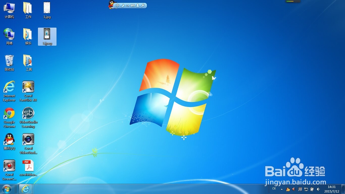Select the Internet Explorer desktop shortcut
The height and width of the screenshot is (194, 345).
[x=9, y=91]
